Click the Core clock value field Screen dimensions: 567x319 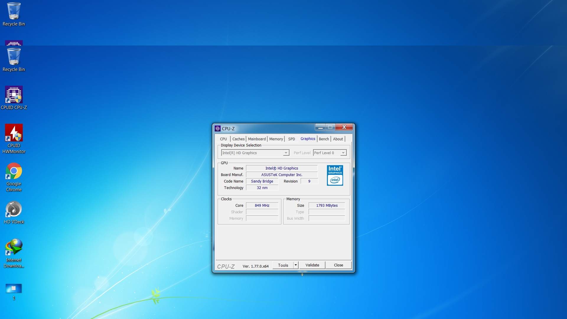(262, 206)
